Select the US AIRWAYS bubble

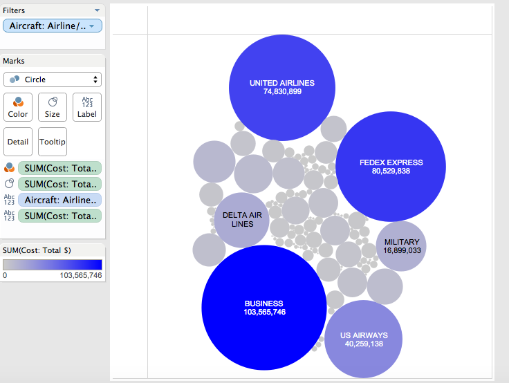click(364, 339)
